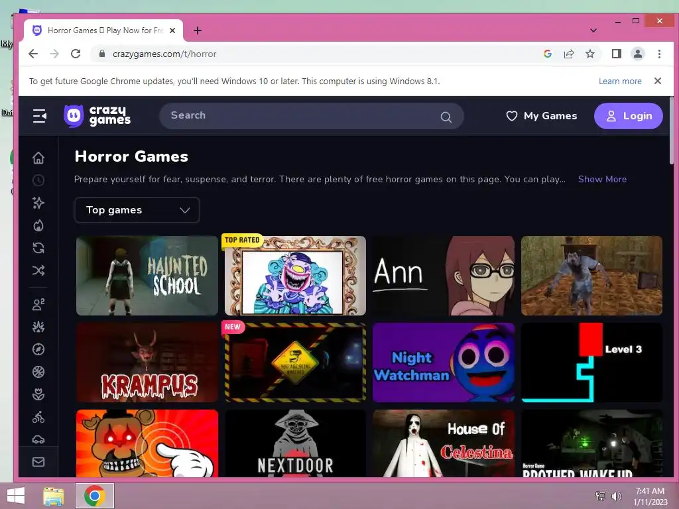Open the envelope contact icon in sidebar
Image resolution: width=679 pixels, height=509 pixels.
tap(38, 462)
